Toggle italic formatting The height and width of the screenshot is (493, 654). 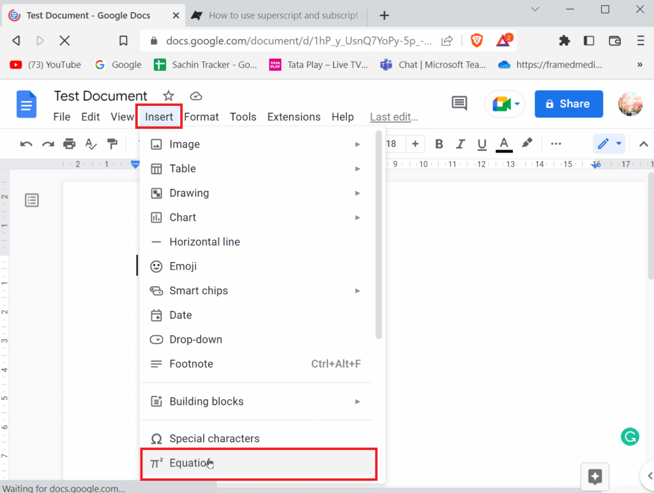coord(460,144)
